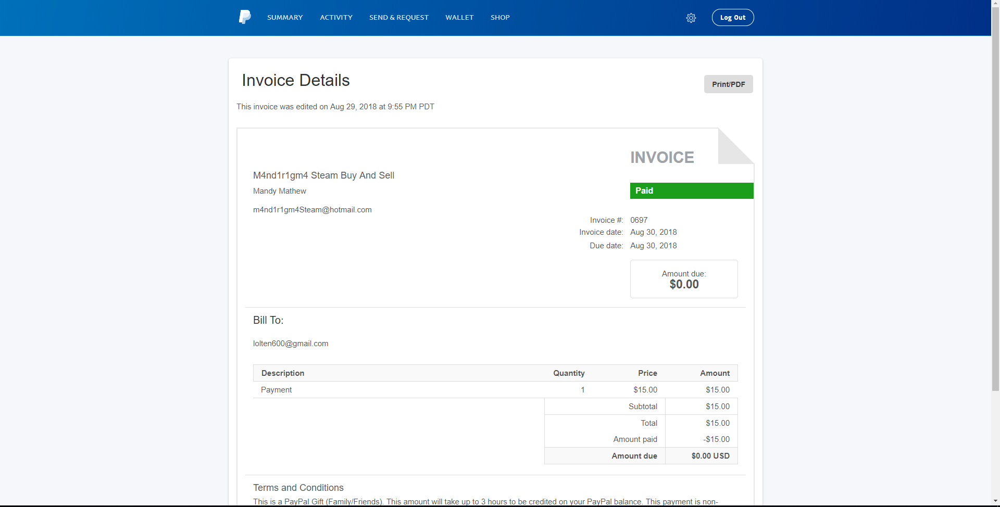Click the scrollbar down arrow
Viewport: 1000px width, 507px height.
(995, 501)
